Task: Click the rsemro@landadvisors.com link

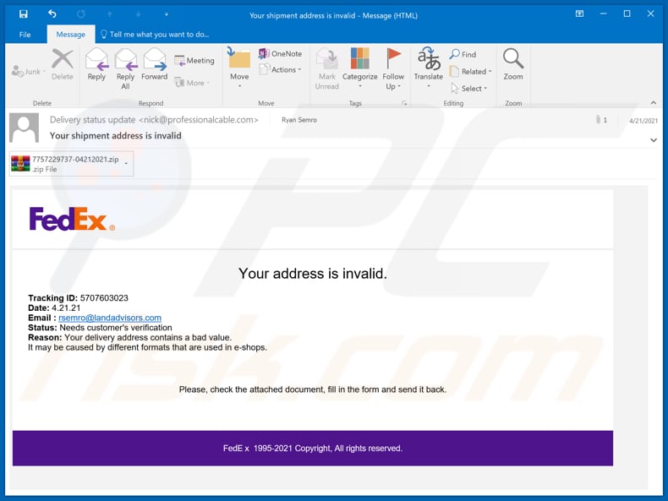Action: [x=110, y=318]
